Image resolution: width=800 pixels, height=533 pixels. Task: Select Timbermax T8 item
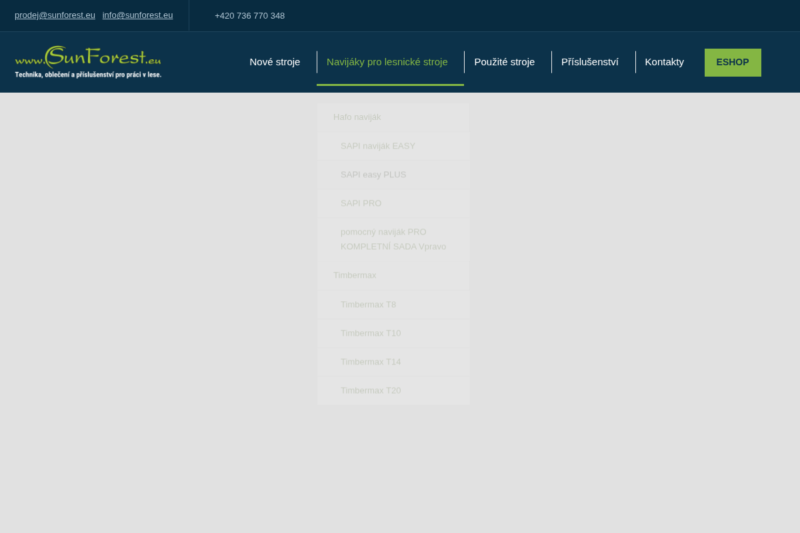393,304
